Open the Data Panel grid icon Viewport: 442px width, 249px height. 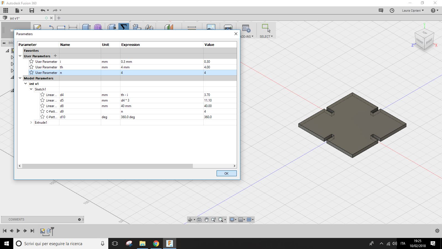coord(6,11)
